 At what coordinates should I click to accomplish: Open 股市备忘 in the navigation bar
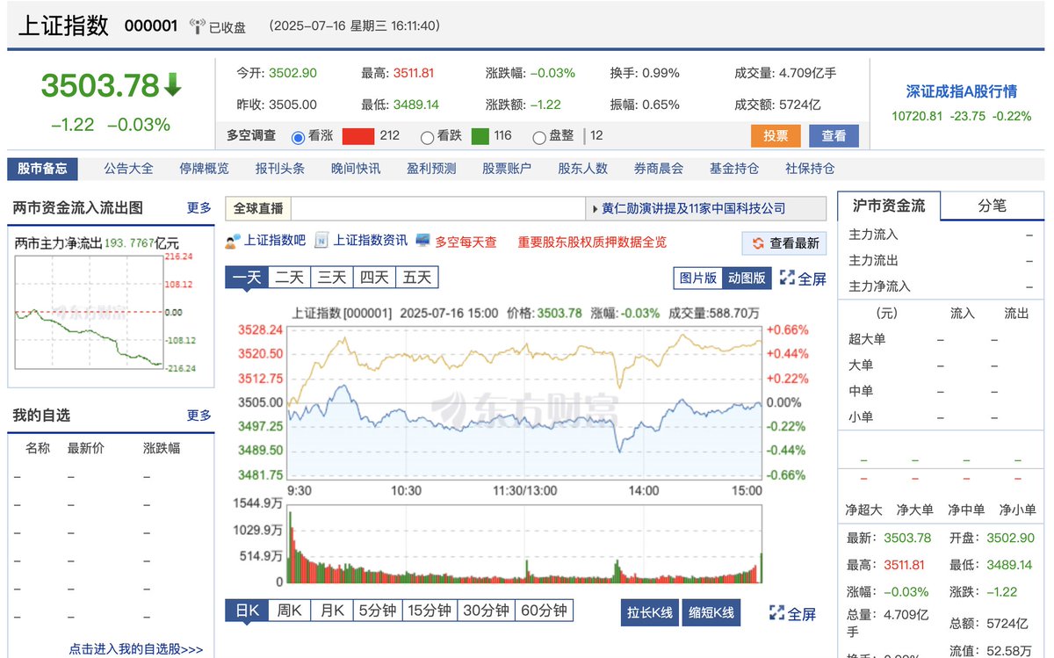pos(42,169)
